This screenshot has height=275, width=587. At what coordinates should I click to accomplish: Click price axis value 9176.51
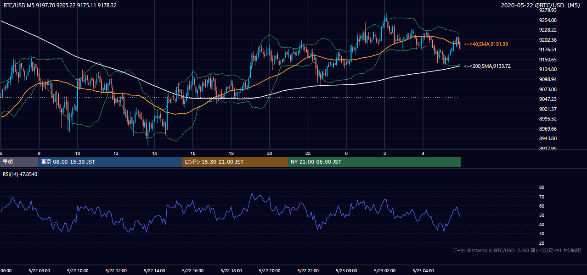548,49
